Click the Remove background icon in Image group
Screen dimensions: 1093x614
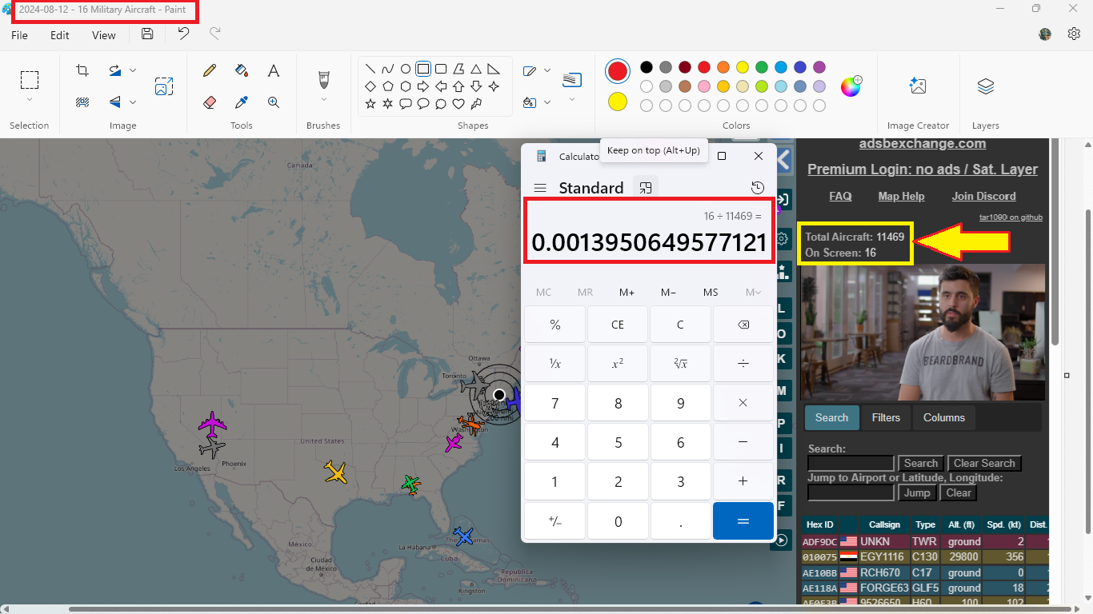(x=82, y=102)
